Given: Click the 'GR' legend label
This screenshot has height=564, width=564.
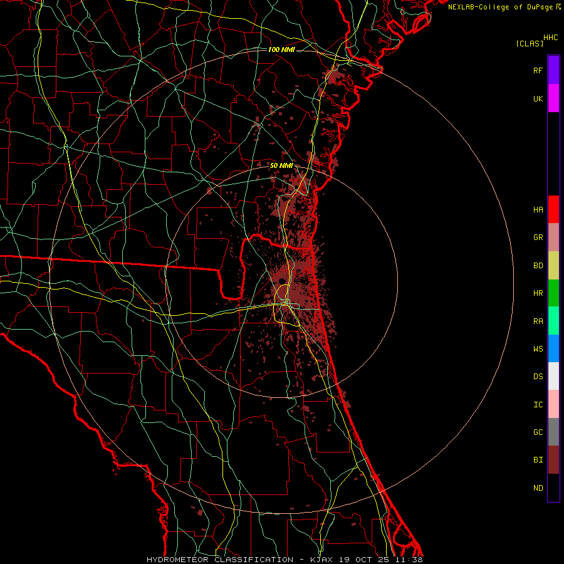Looking at the screenshot, I should click(x=538, y=238).
